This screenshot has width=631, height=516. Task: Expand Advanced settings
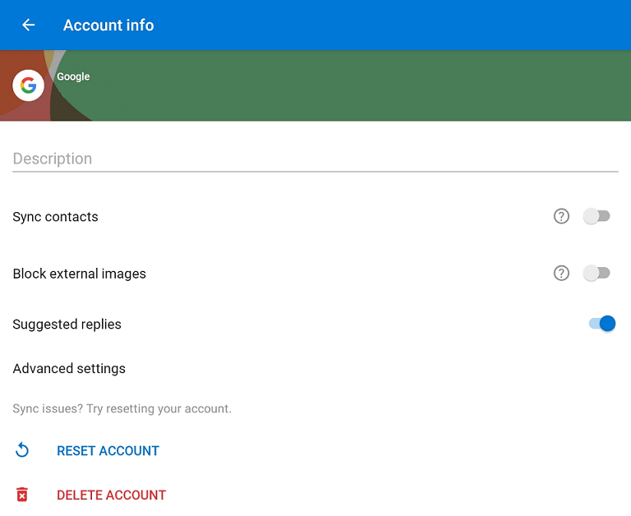tap(69, 368)
